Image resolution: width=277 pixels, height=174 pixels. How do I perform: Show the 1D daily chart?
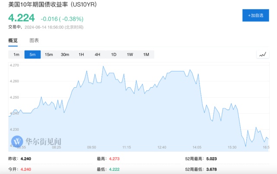pyautogui.click(x=113, y=54)
